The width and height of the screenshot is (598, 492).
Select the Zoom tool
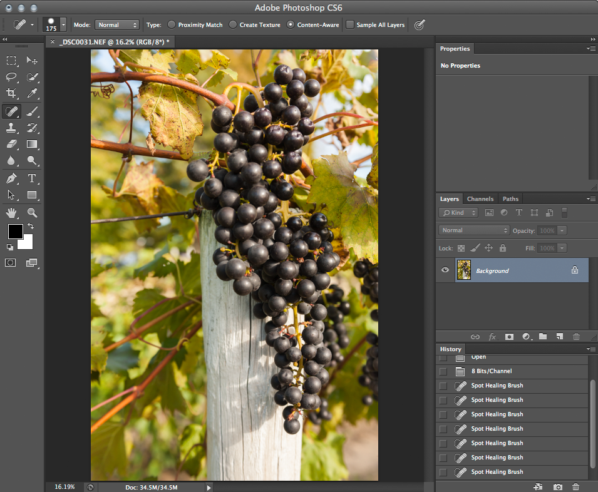33,212
